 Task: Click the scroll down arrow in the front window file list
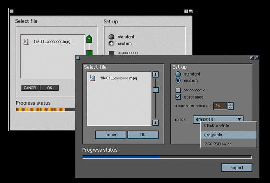[x=155, y=123]
